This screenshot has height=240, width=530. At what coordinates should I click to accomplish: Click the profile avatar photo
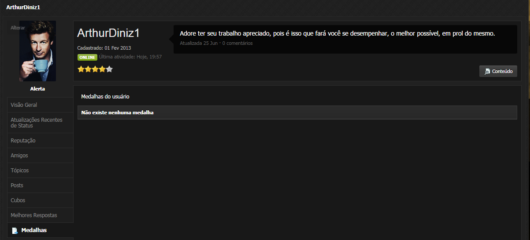(x=37, y=51)
